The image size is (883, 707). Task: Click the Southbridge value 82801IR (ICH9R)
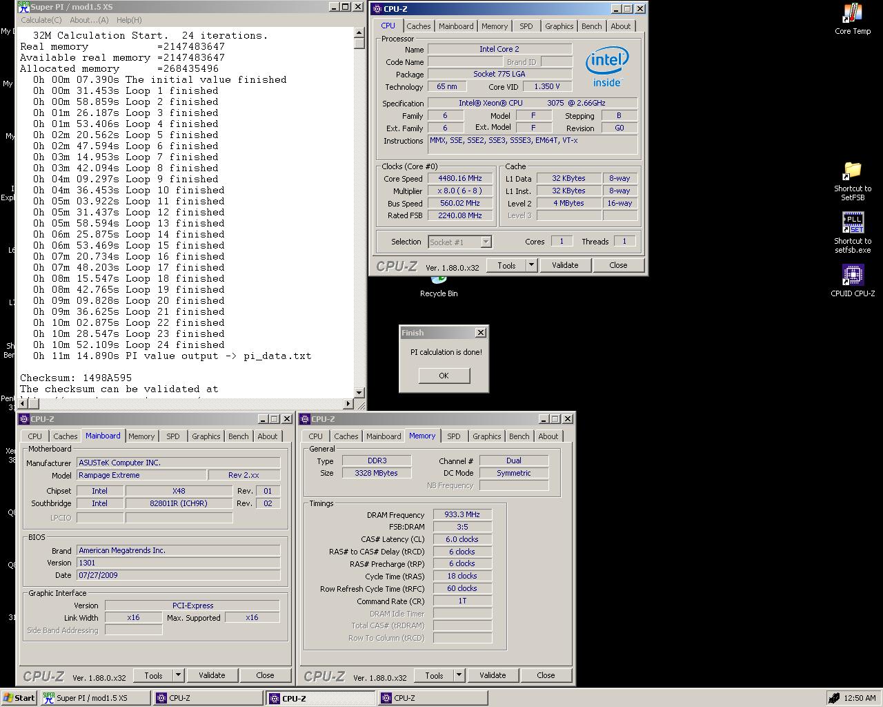(179, 503)
